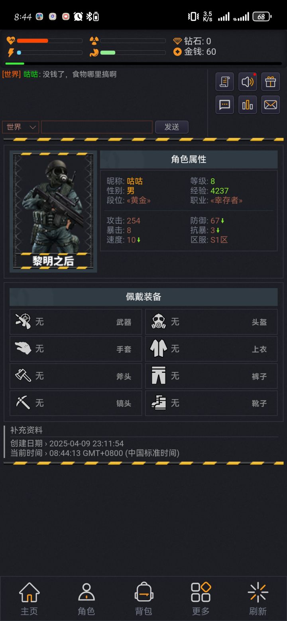Open the scroll/quest log icon

(x=224, y=82)
